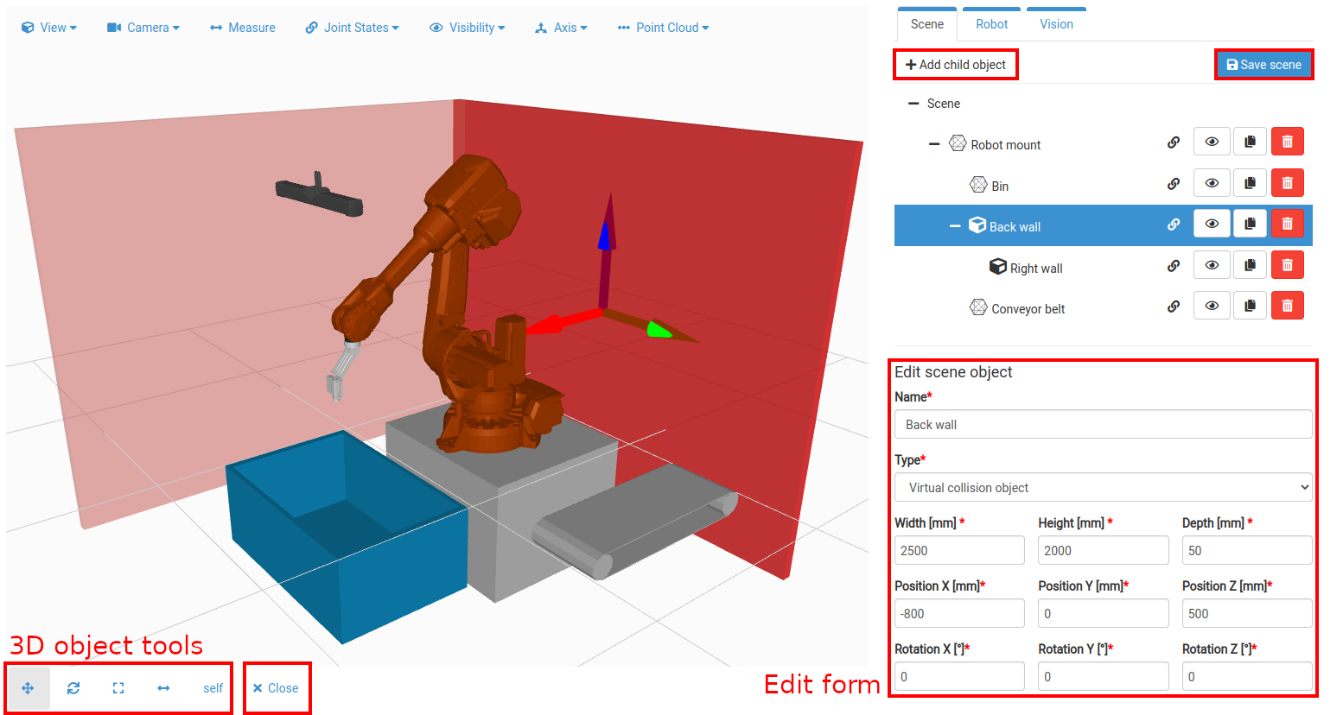Click the Save scene button
This screenshot has height=715, width=1343.
point(1264,65)
